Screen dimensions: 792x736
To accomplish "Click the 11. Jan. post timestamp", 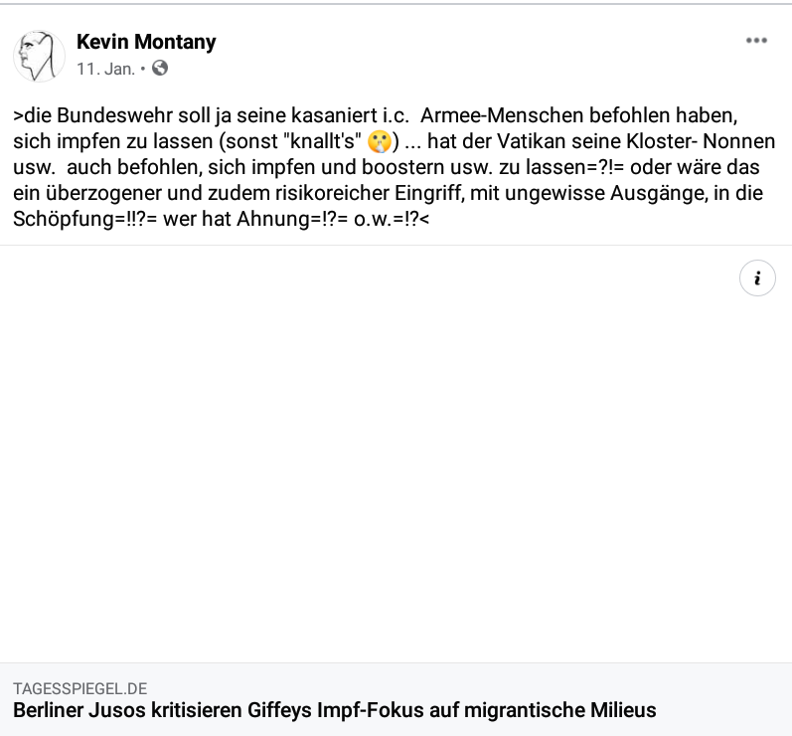I will 105,69.
